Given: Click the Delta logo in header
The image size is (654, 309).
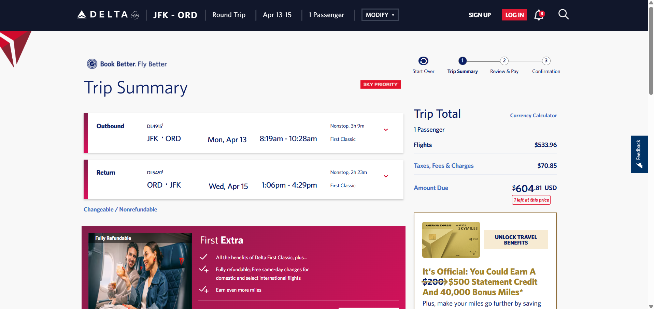Looking at the screenshot, I should pyautogui.click(x=108, y=15).
